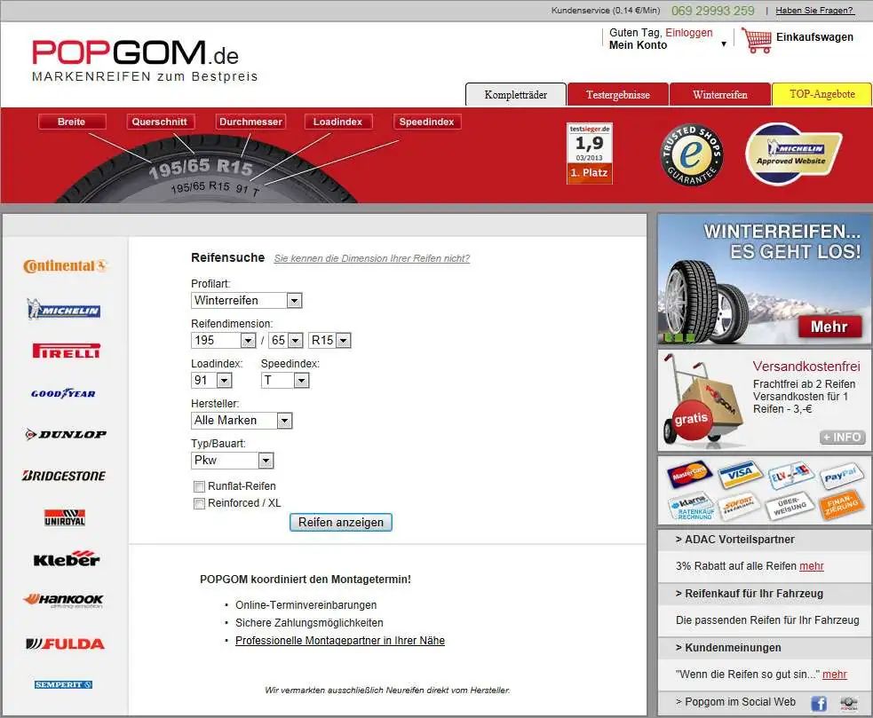Click the Continental brand logo
This screenshot has width=873, height=718.
pyautogui.click(x=65, y=266)
